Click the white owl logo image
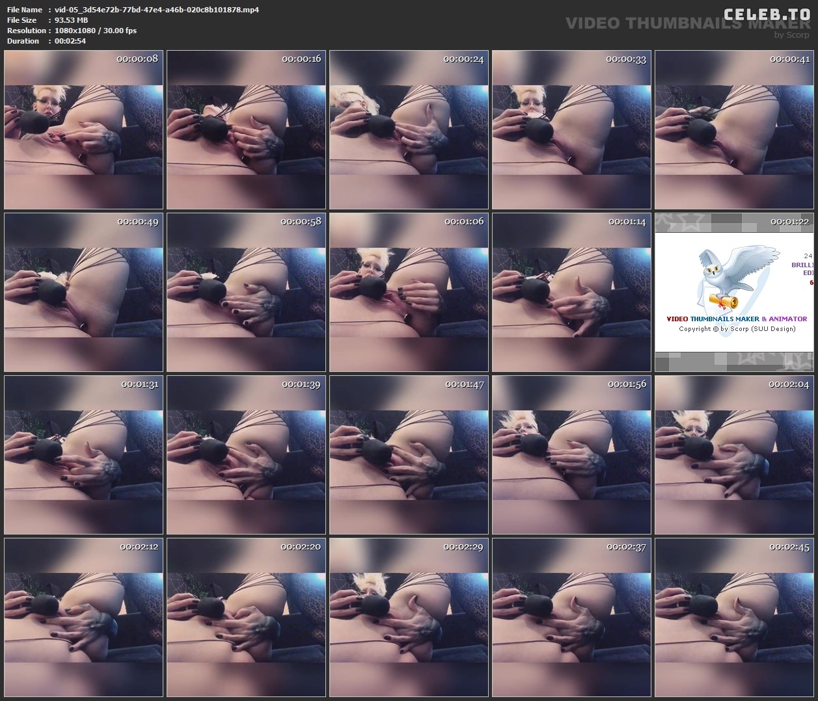Image resolution: width=818 pixels, height=701 pixels. 736,278
